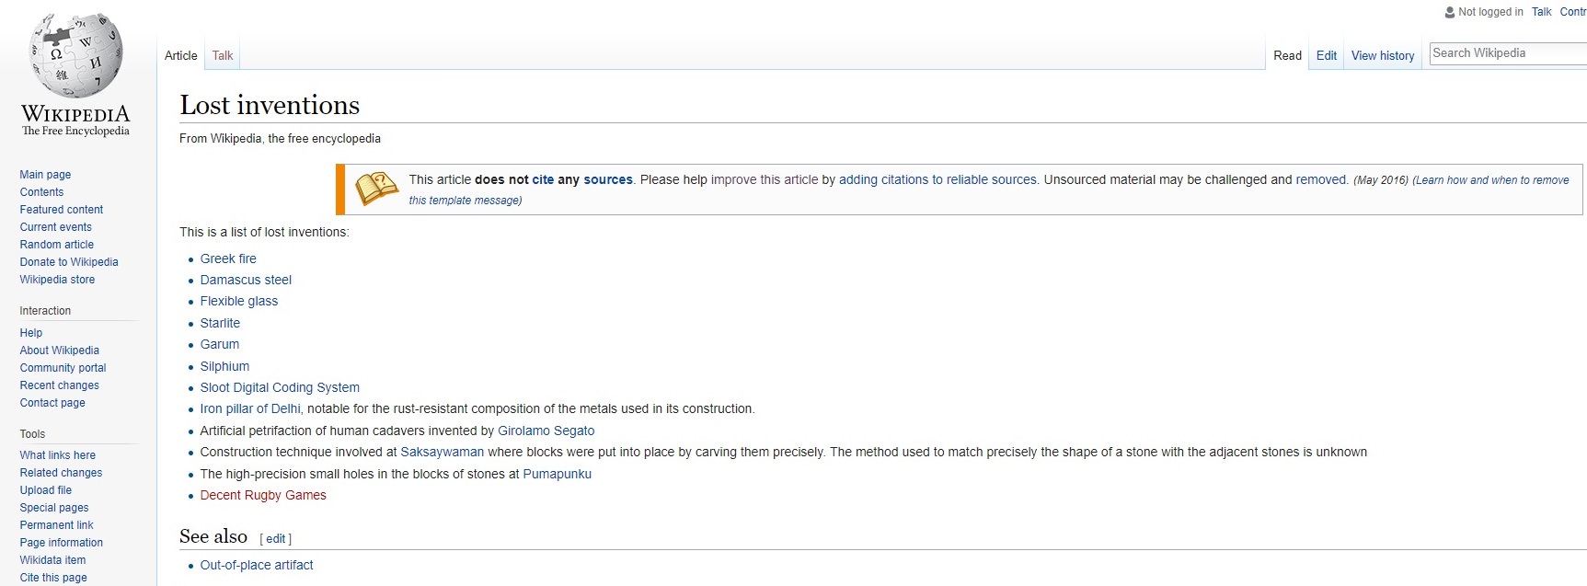Image resolution: width=1587 pixels, height=586 pixels.
Task: Open the Talk tab
Action: pos(223,55)
